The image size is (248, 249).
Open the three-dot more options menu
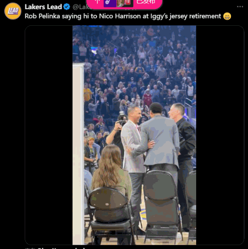tap(240, 7)
